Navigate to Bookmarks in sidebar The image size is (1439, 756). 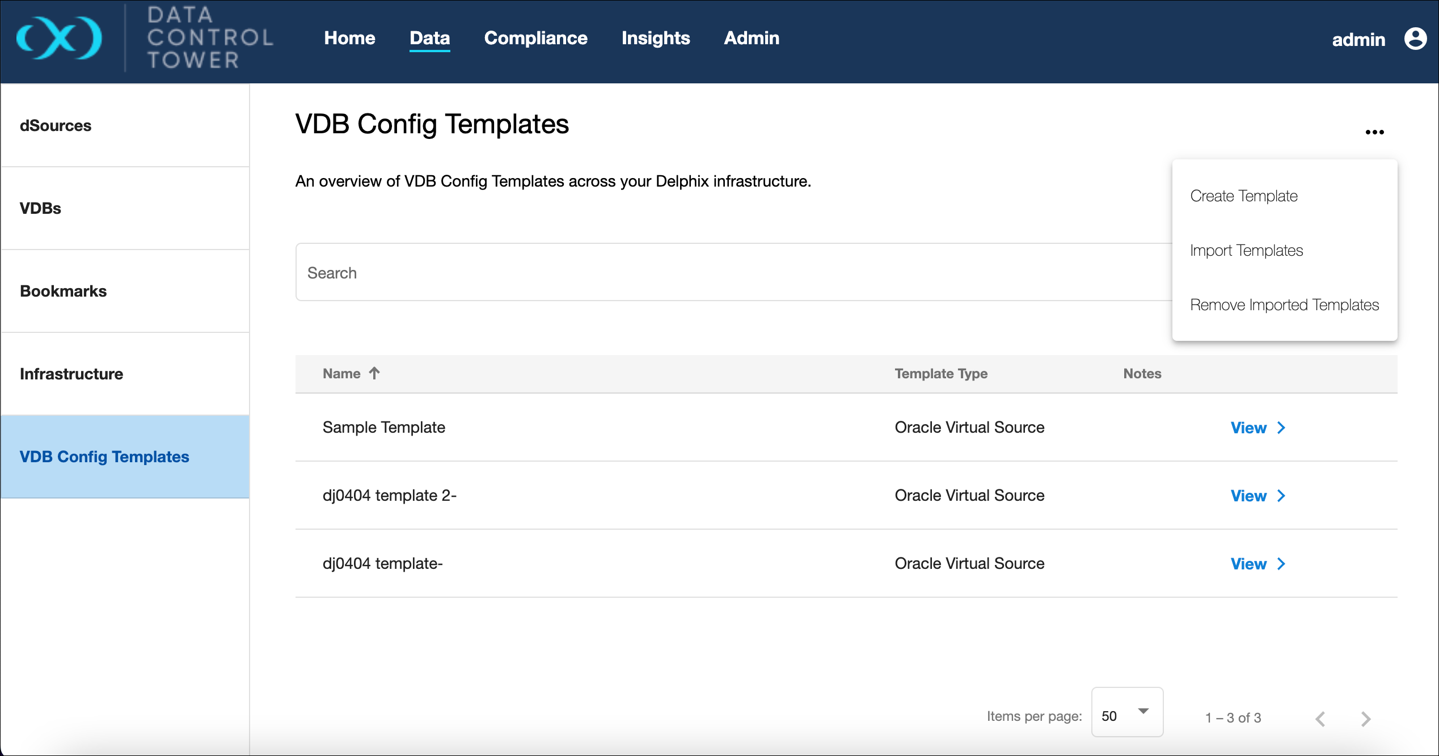63,291
